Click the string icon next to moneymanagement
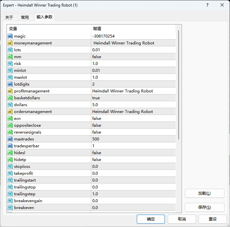 10,43
